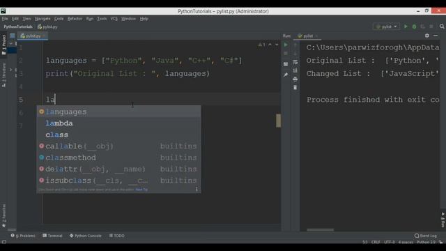Rerun pylist from the Run panel

pyautogui.click(x=286, y=45)
